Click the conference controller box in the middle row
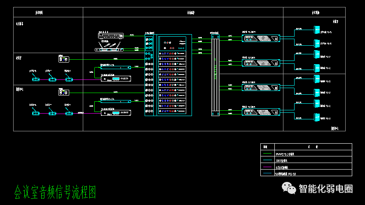 tap(116, 79)
